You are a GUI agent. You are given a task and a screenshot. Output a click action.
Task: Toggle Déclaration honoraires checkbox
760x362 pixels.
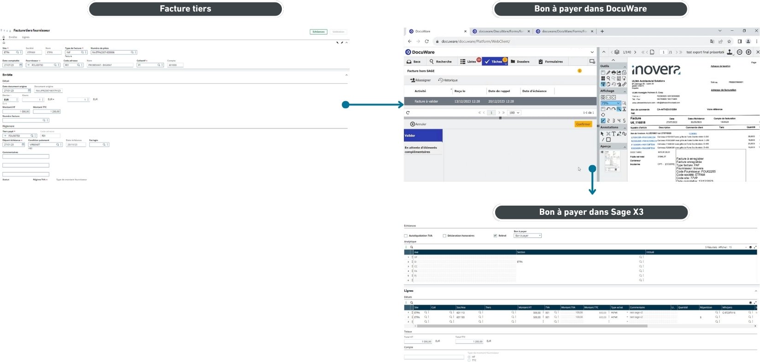pyautogui.click(x=444, y=236)
